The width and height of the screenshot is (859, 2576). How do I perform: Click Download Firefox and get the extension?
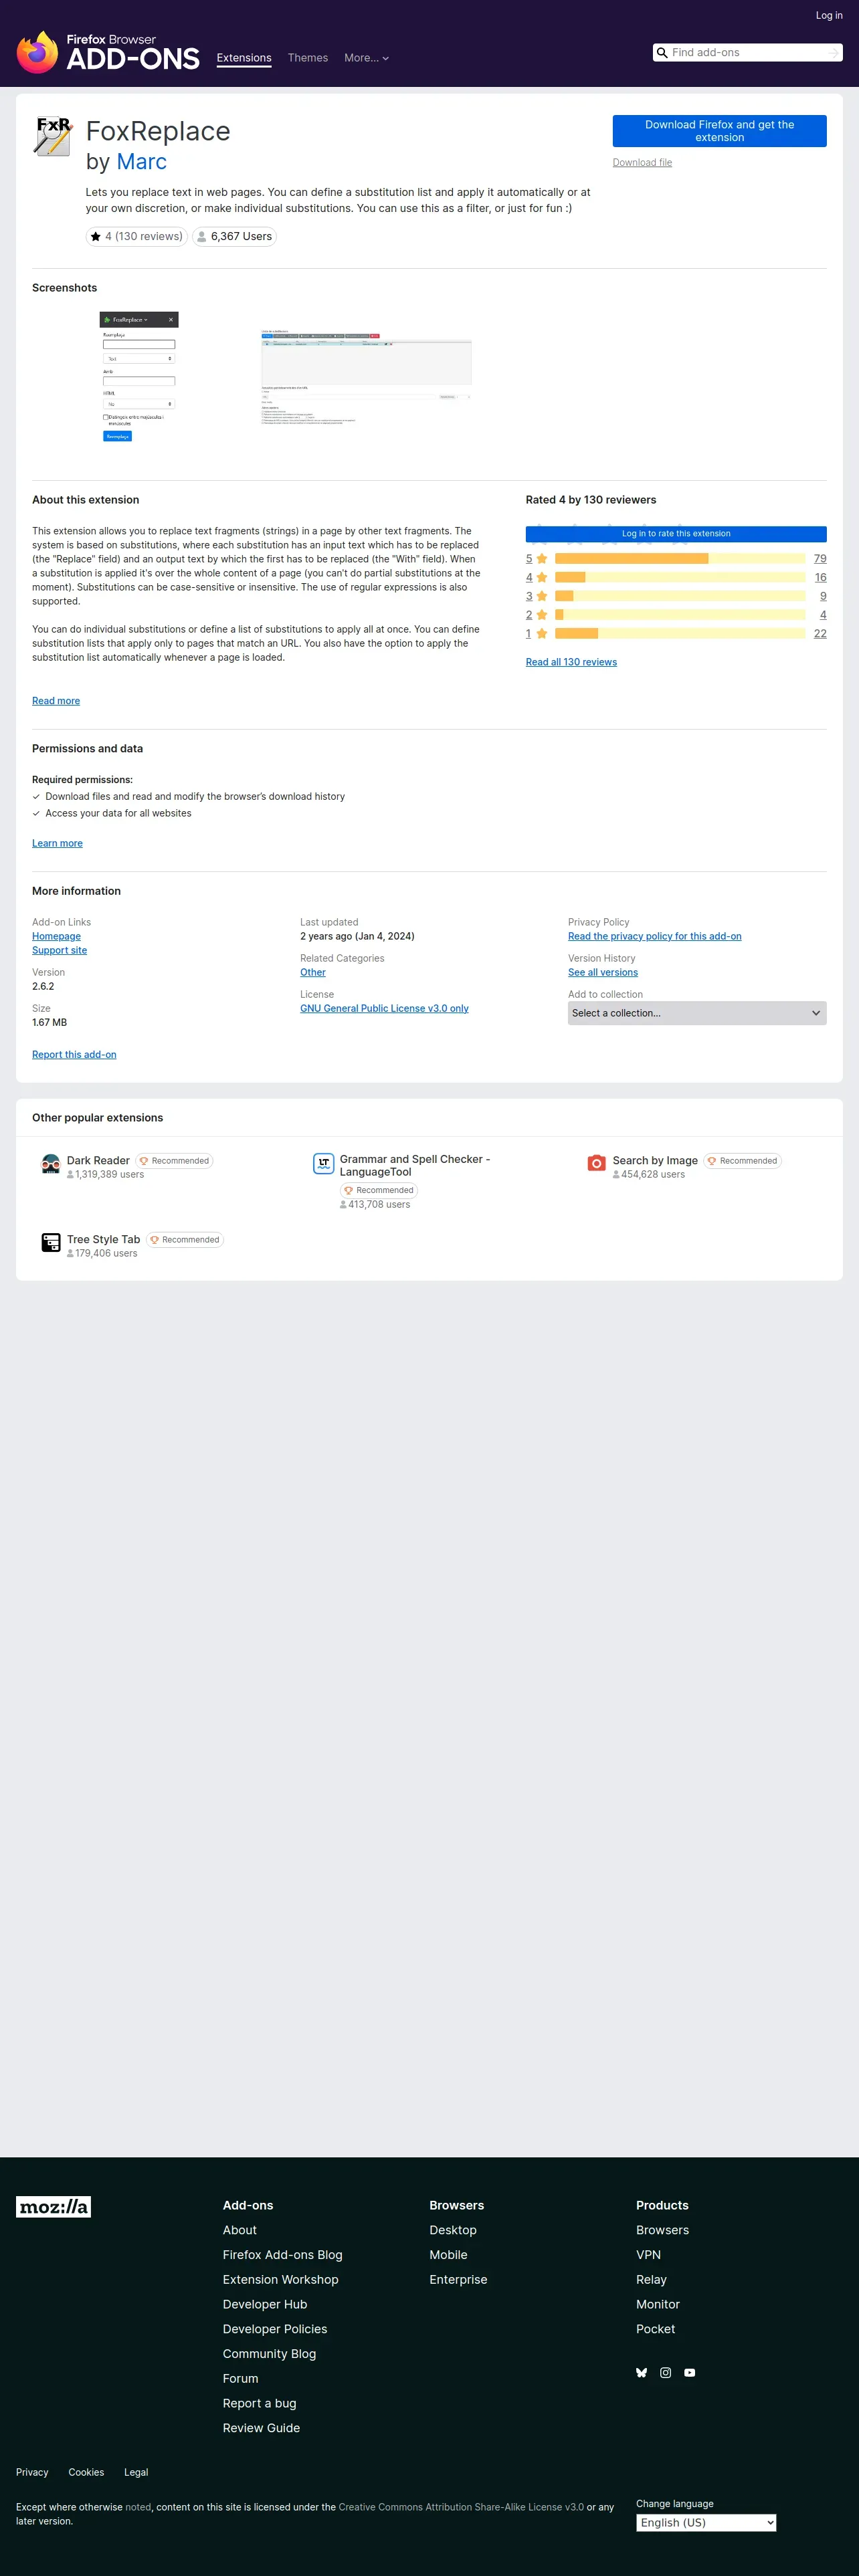point(720,131)
